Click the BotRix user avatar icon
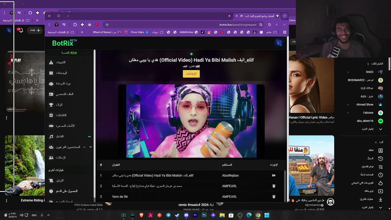This screenshot has width=391, height=220. coord(279,43)
